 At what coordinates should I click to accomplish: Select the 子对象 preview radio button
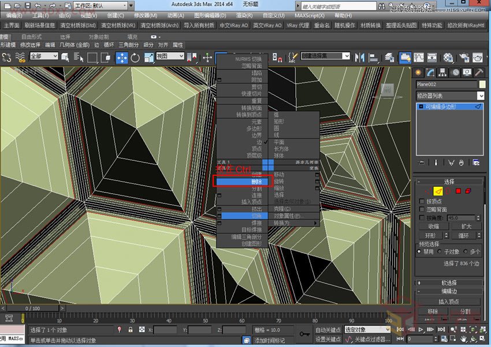click(x=440, y=252)
